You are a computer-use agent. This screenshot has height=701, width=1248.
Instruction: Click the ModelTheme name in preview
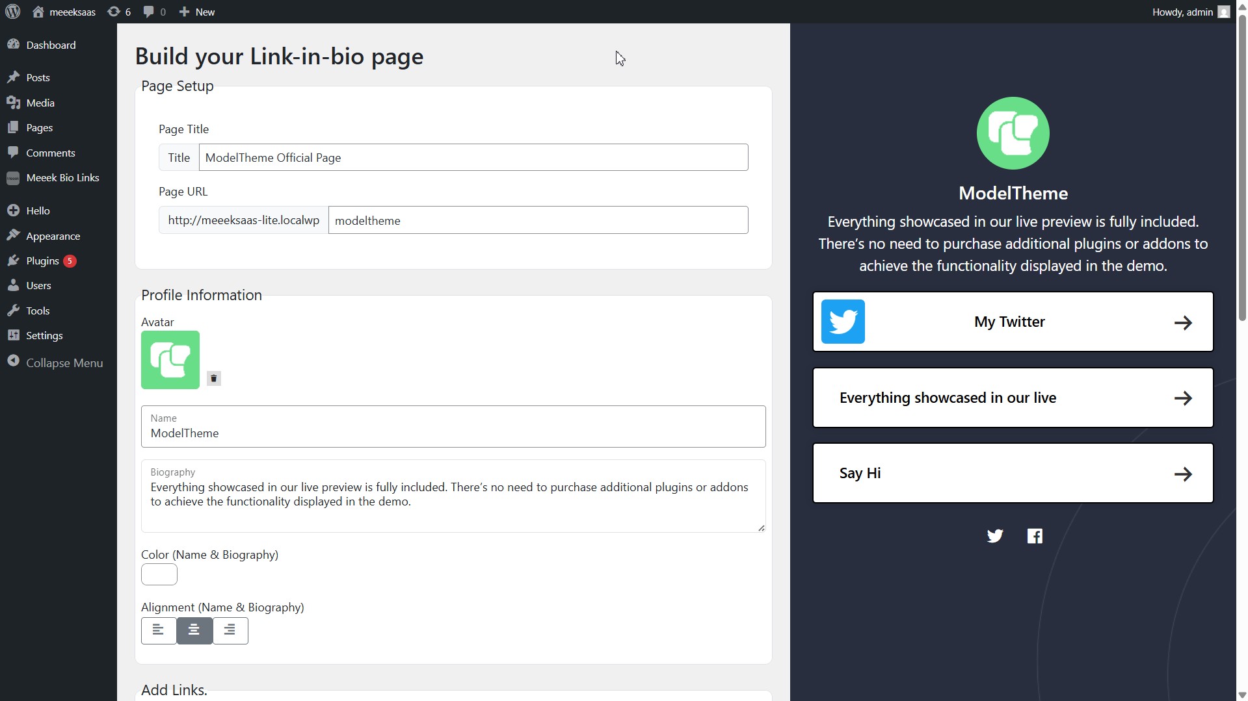pos(1013,193)
